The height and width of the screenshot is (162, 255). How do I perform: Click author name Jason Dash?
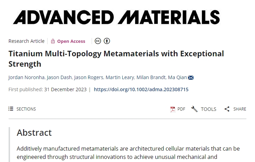click(59, 77)
